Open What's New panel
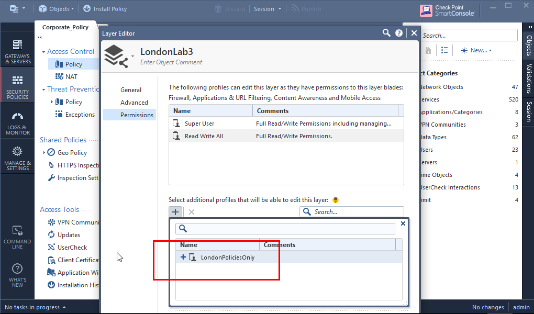The height and width of the screenshot is (314, 534). pyautogui.click(x=17, y=275)
